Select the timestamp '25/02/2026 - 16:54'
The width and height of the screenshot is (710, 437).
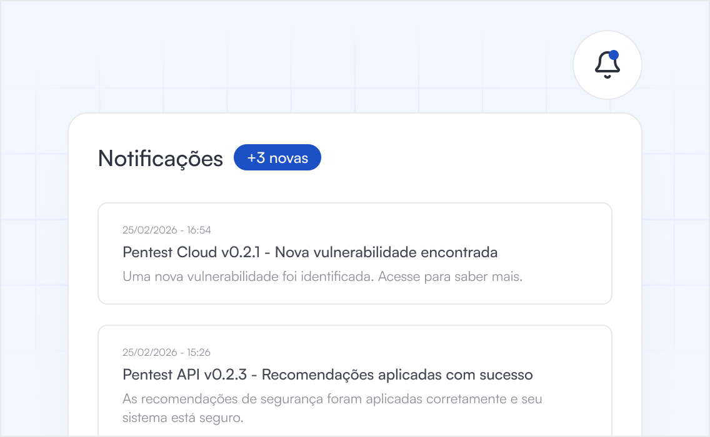point(166,230)
